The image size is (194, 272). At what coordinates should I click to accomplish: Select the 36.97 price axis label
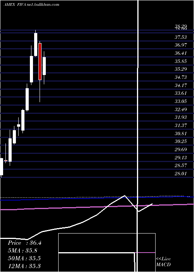click(x=181, y=45)
